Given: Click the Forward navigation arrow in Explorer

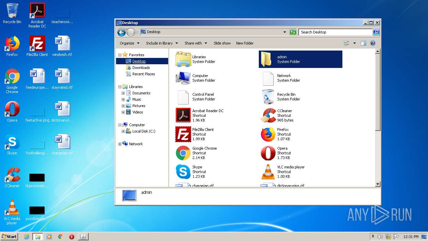Looking at the screenshot, I should pyautogui.click(x=131, y=32).
